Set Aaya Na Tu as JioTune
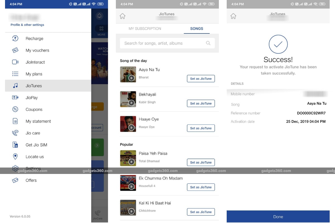 [201, 79]
